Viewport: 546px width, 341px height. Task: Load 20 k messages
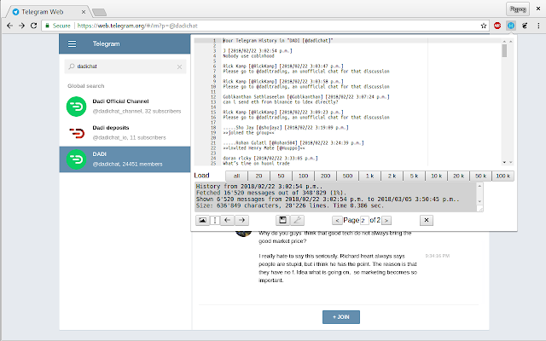click(x=459, y=176)
